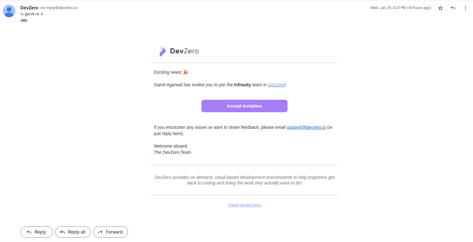The width and height of the screenshot is (473, 242).
Task: Click 'Welcome aboard,' text
Action: [171, 146]
